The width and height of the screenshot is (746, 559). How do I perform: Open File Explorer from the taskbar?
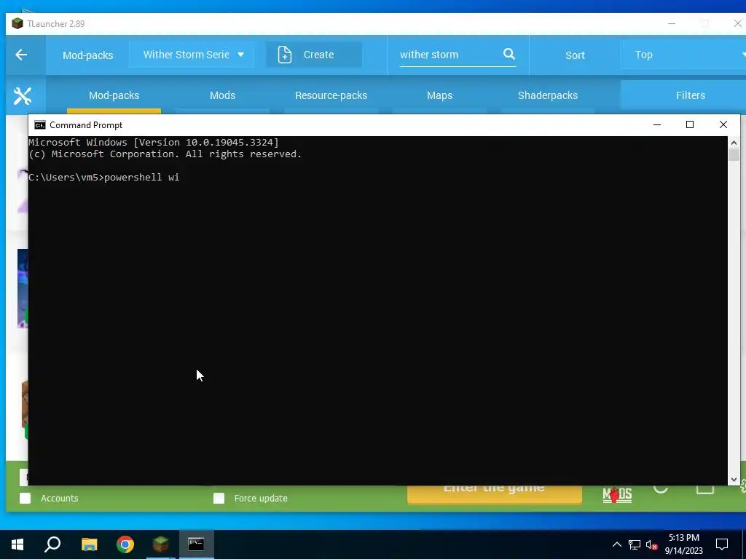[x=89, y=544]
